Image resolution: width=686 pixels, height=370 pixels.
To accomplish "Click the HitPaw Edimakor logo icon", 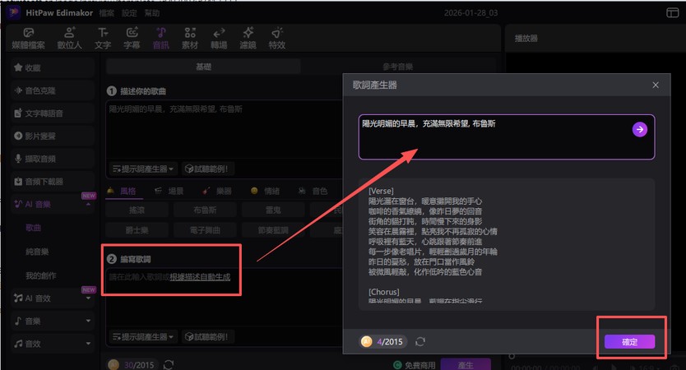I will coord(13,12).
